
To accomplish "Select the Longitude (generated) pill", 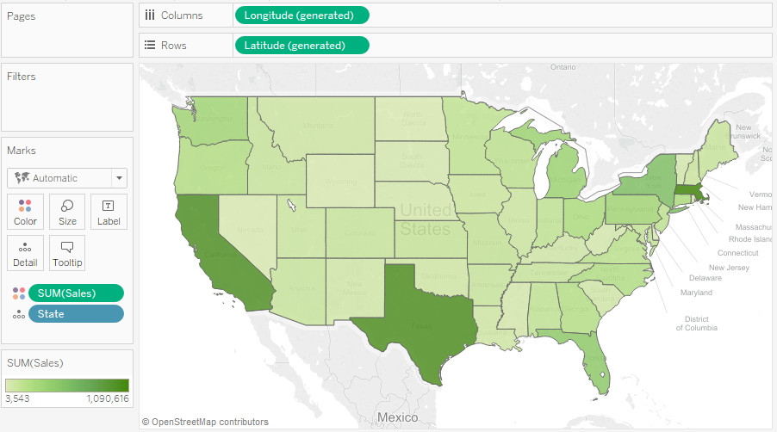I will point(301,15).
